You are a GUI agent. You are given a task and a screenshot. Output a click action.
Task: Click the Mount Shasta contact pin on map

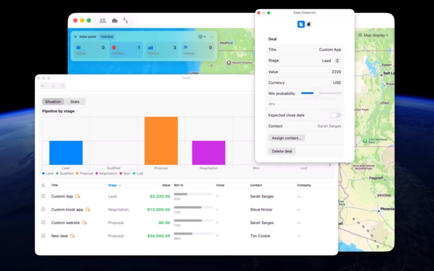(229, 62)
